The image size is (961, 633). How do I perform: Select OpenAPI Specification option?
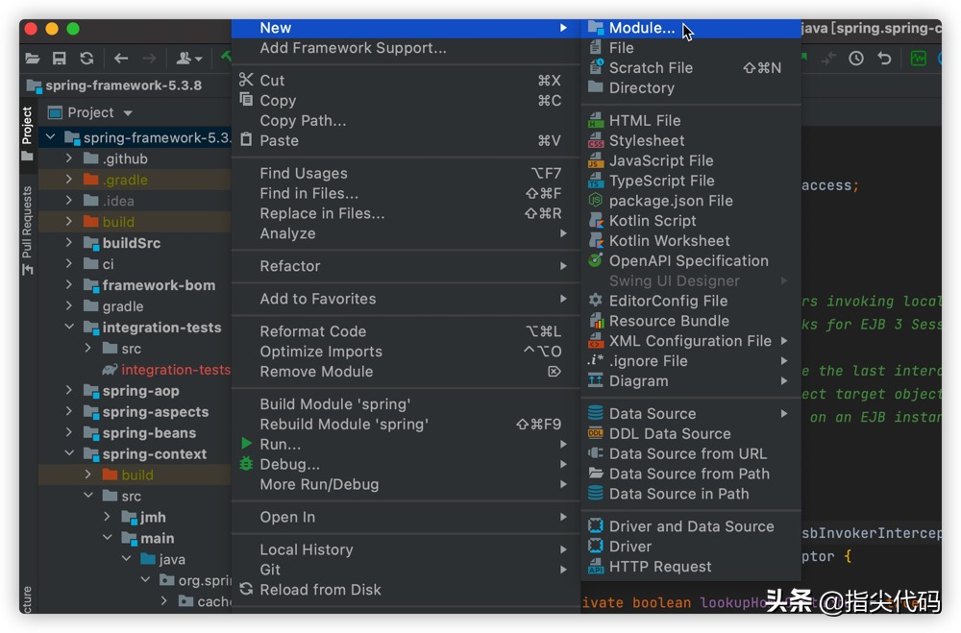point(691,261)
